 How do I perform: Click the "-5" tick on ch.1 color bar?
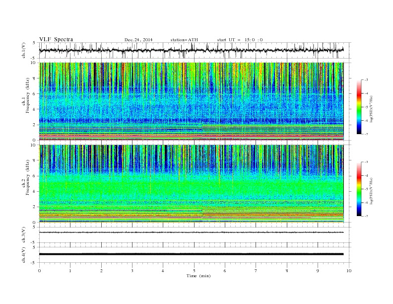366,107
